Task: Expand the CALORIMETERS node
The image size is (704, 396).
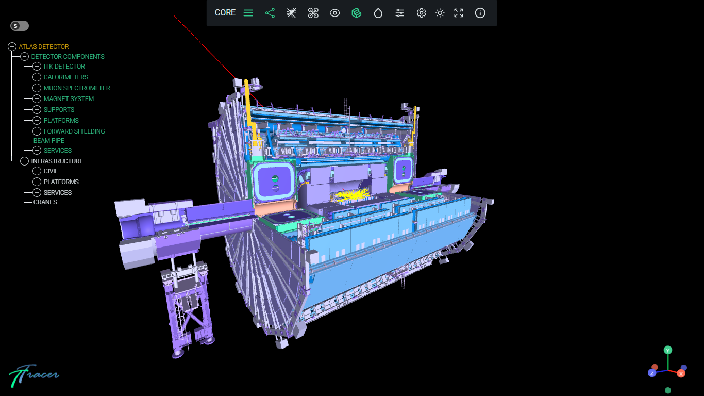Action: [37, 77]
